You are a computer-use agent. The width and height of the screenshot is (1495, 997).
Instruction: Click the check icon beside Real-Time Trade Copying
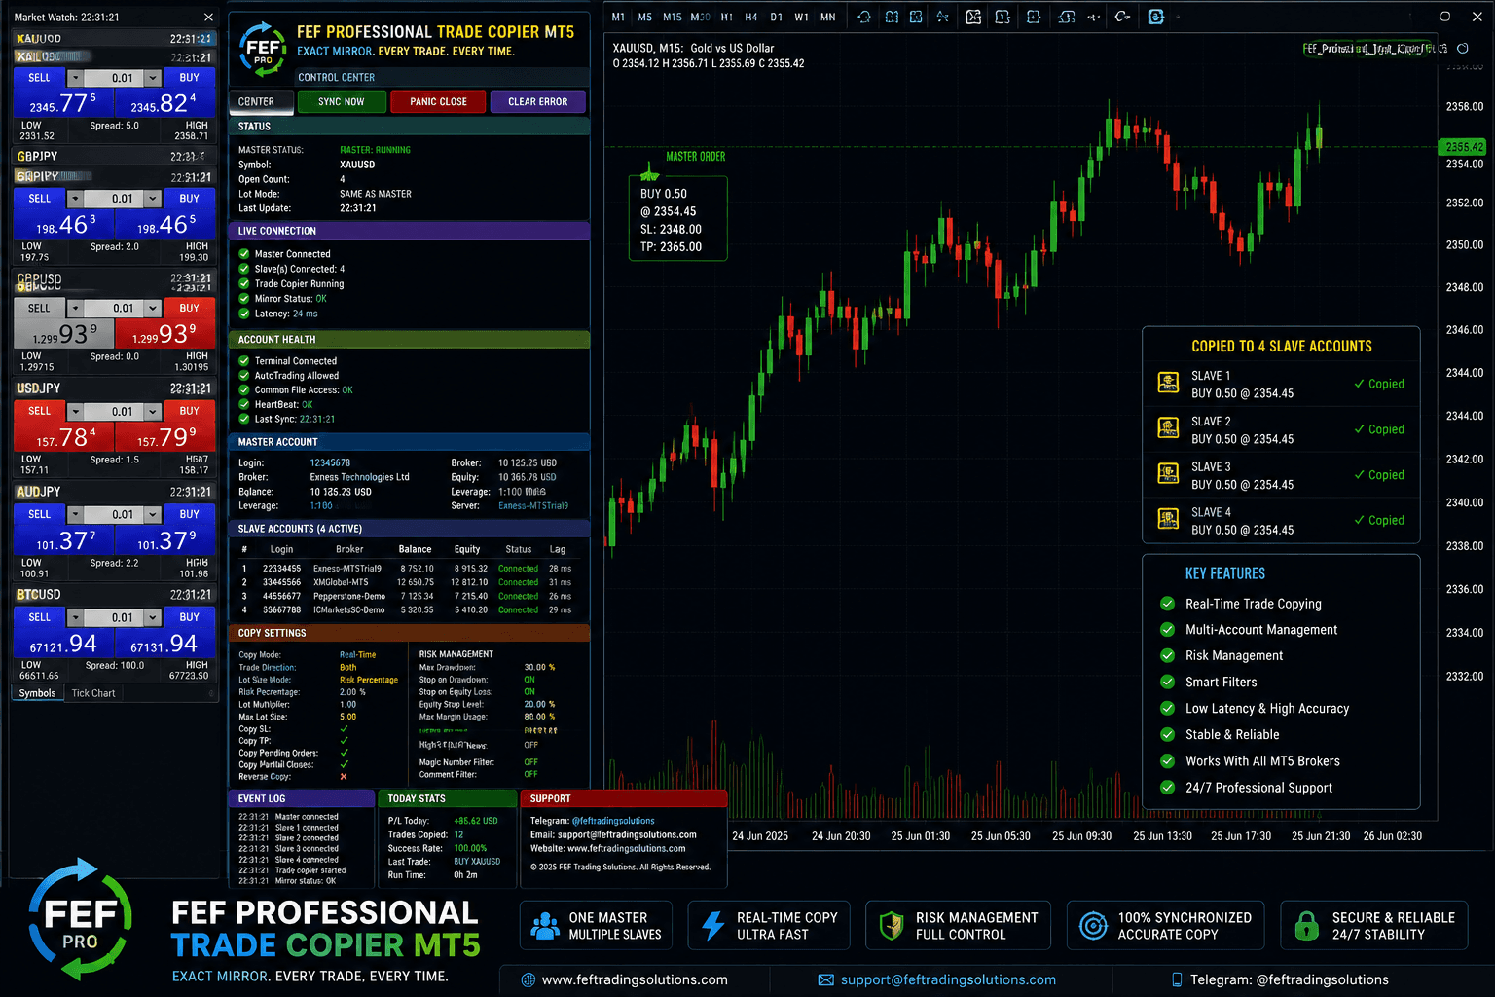(x=1167, y=604)
